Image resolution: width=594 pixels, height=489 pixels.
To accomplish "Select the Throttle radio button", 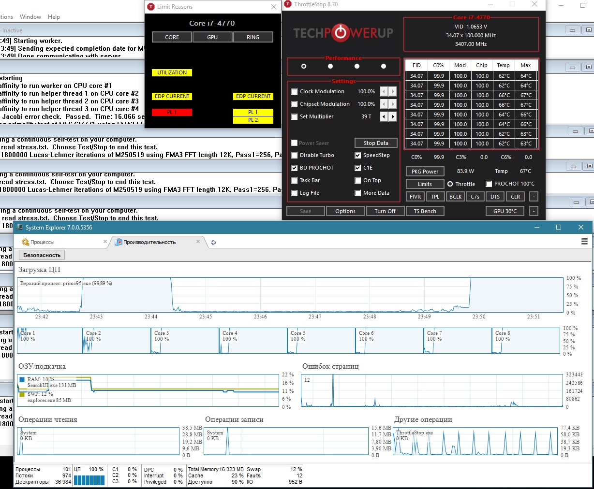I will (x=450, y=184).
